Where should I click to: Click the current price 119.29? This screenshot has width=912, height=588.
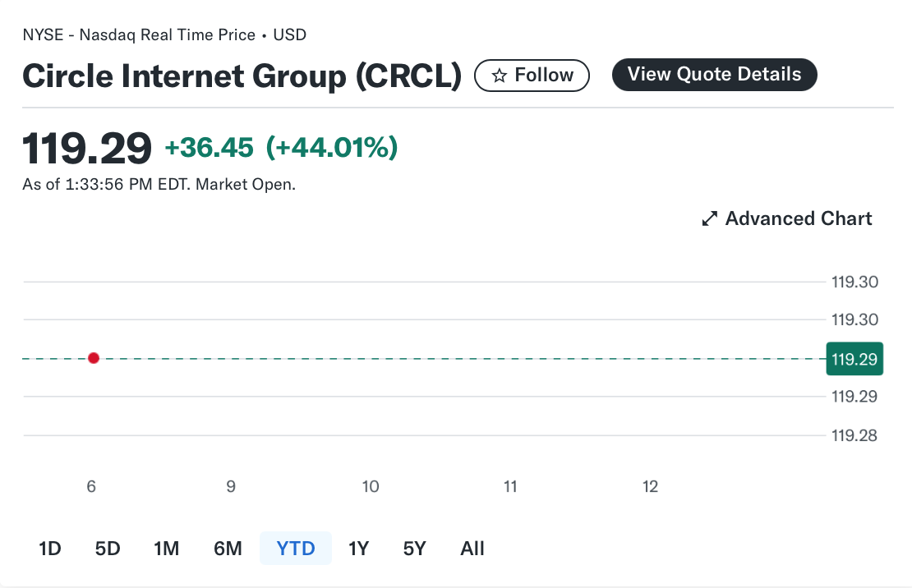coord(87,149)
